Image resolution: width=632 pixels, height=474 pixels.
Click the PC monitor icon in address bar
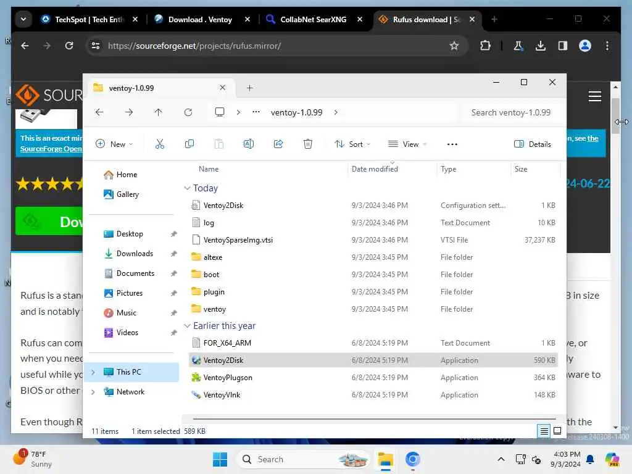(220, 112)
